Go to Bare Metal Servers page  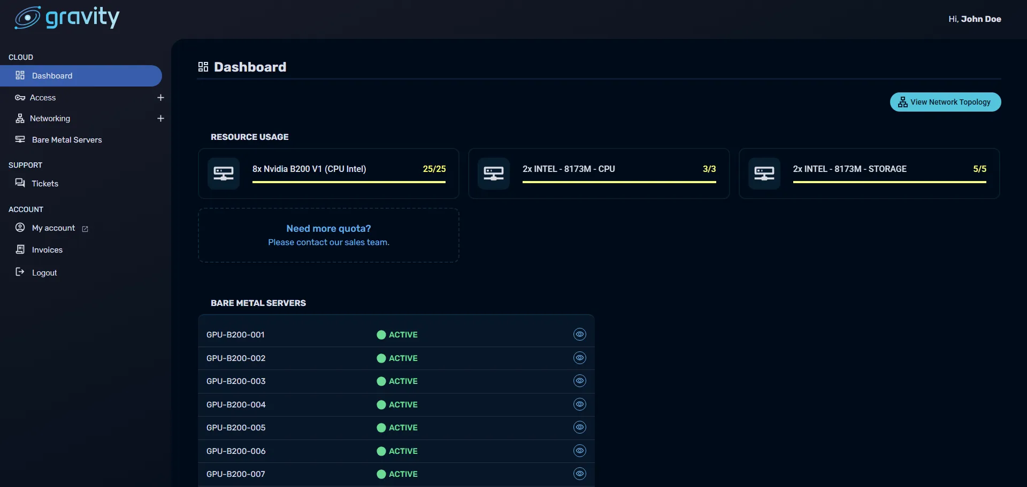click(67, 140)
